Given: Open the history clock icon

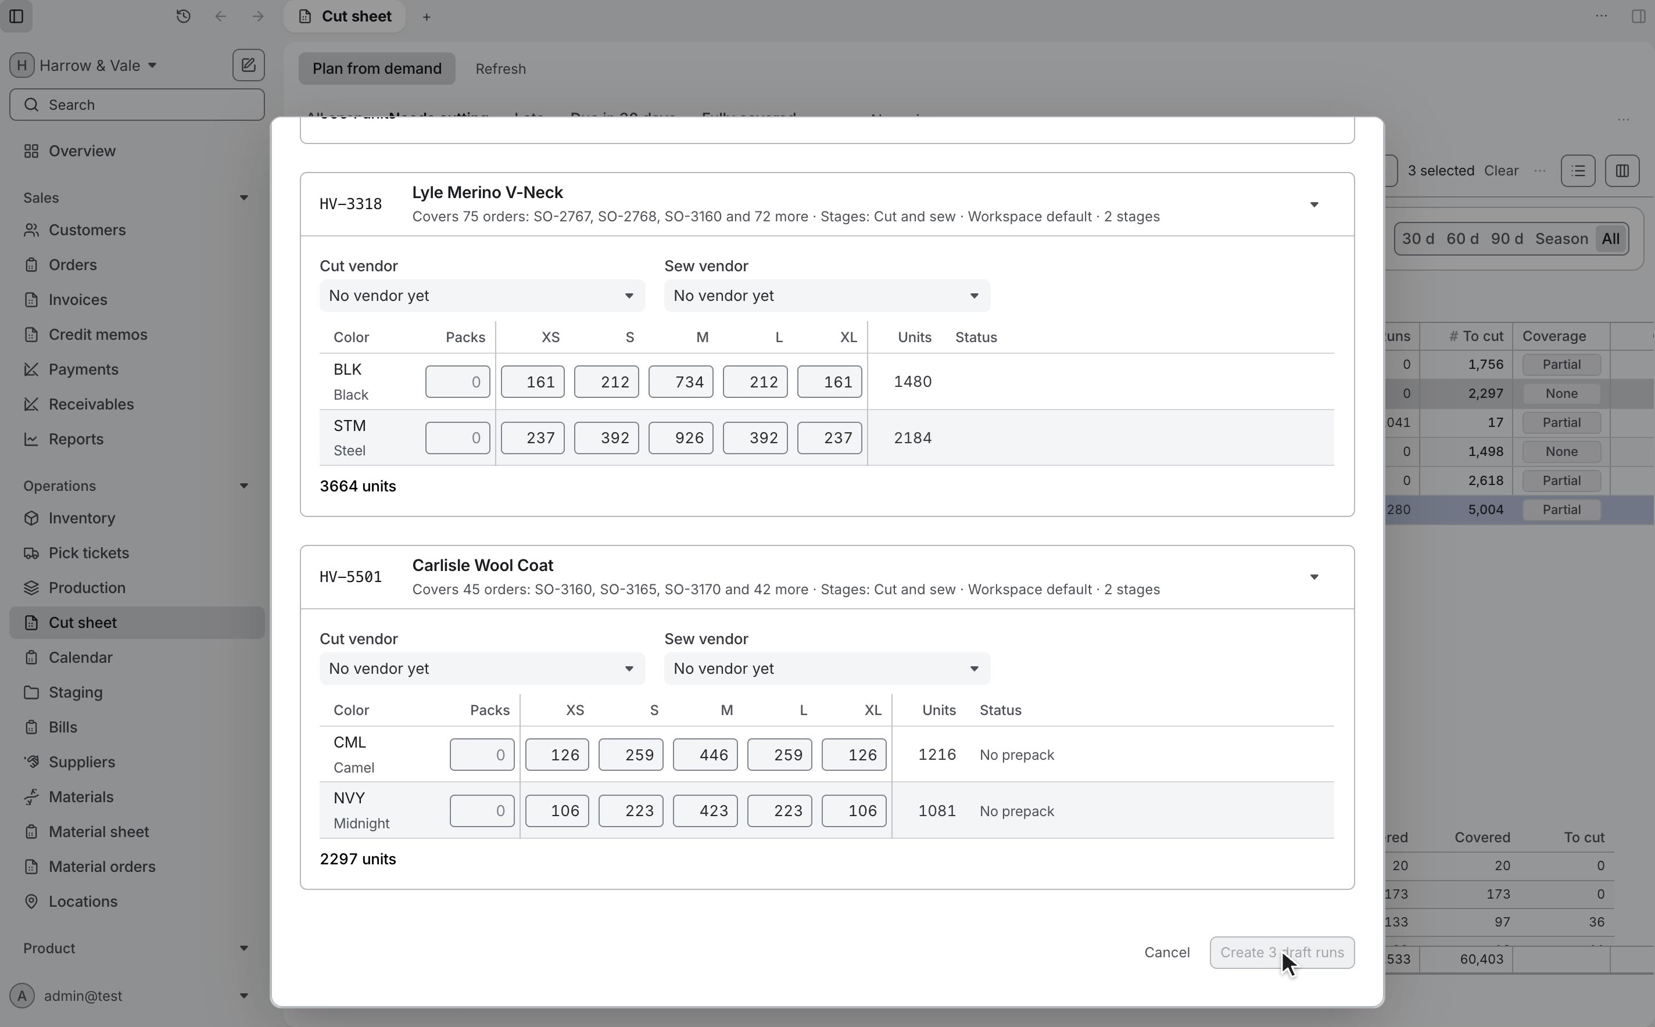Looking at the screenshot, I should [182, 16].
